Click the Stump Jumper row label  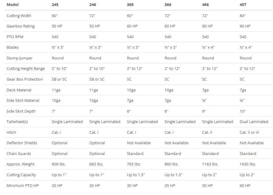pos(20,58)
